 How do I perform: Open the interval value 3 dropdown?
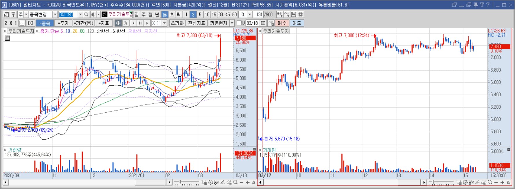(x=250, y=14)
